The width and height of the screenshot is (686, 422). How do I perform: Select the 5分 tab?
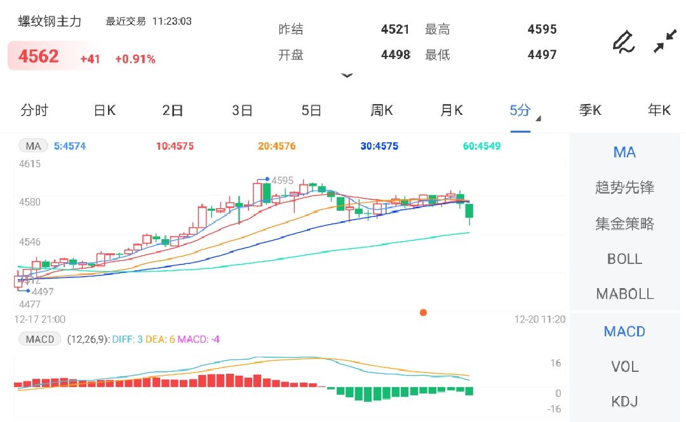click(x=520, y=110)
